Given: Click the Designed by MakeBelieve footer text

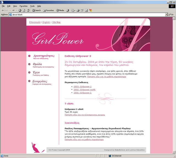Looking at the screenshot, I should click(124, 150).
